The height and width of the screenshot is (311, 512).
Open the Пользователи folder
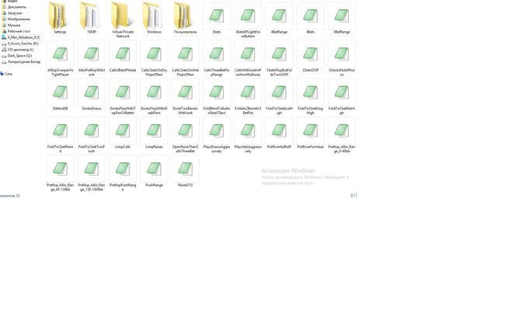point(185,18)
